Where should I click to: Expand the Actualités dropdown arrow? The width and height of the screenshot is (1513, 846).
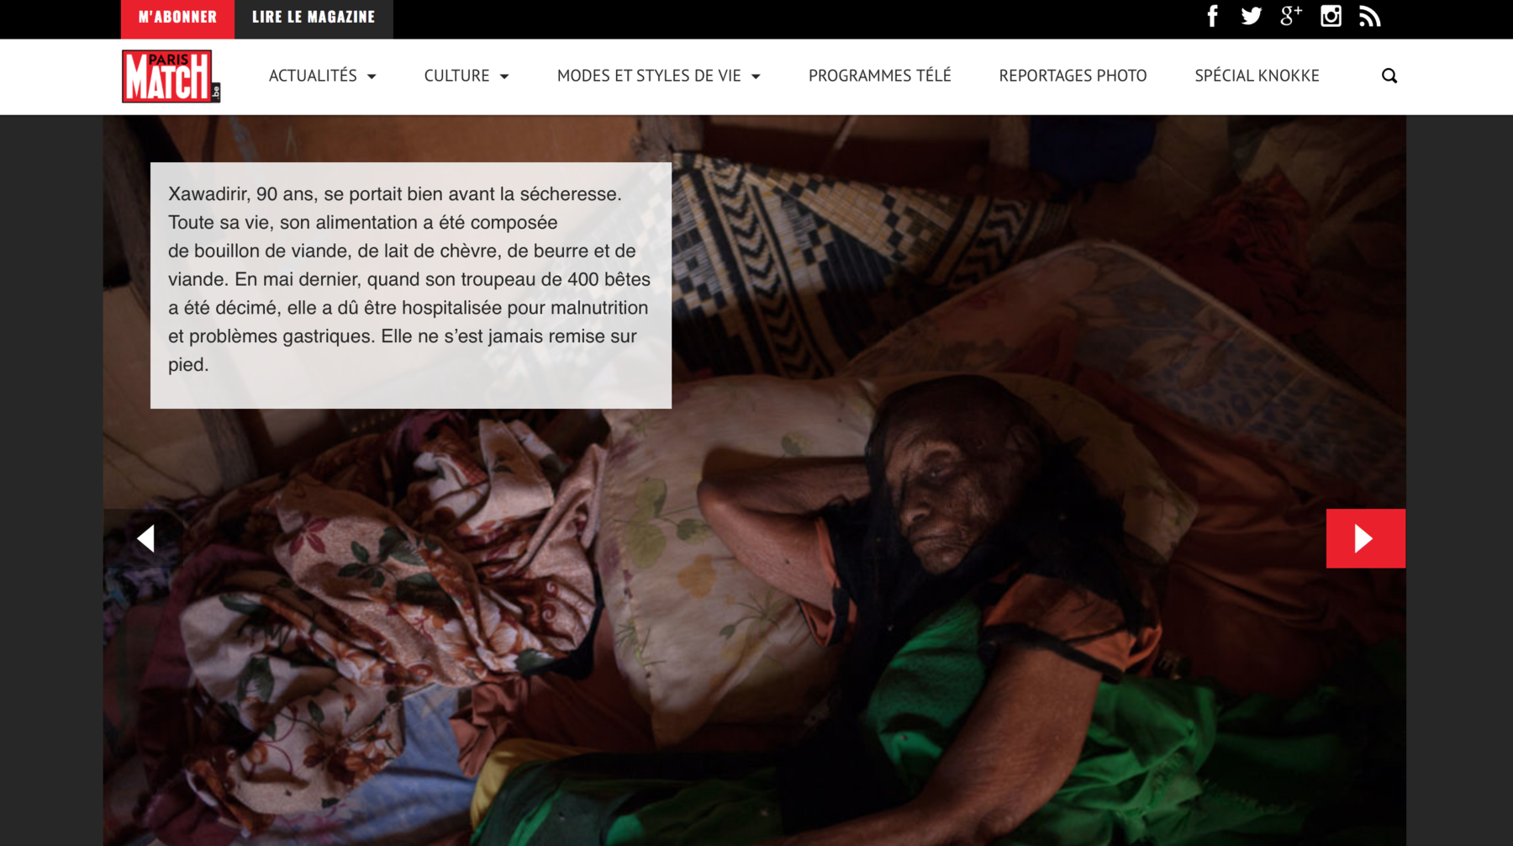(372, 77)
